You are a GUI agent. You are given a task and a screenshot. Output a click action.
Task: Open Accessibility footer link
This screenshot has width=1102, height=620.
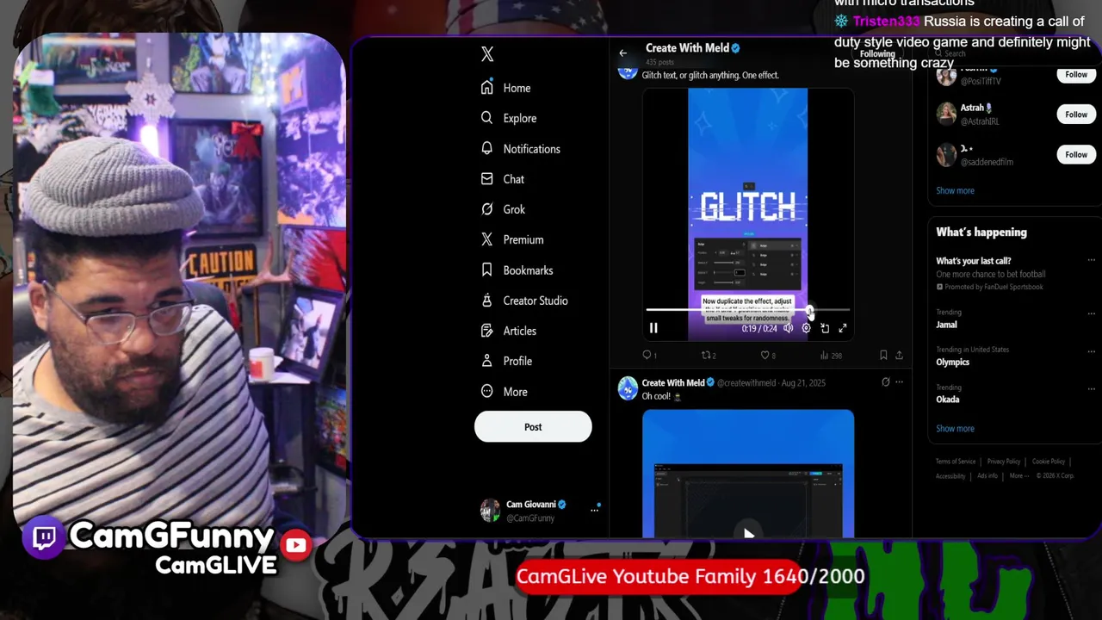click(x=950, y=476)
